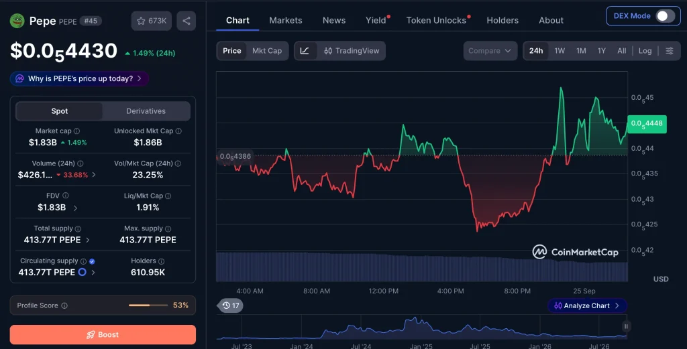
Task: Click Total supply info icon
Action: 78,228
